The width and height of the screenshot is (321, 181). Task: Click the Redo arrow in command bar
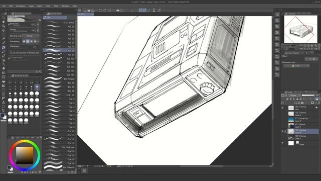click(x=105, y=10)
